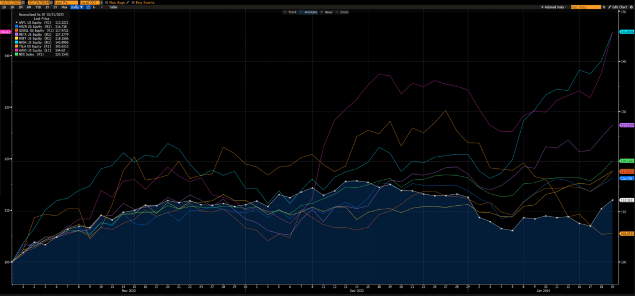Click the collapse double-arrow icon beside Add Data
635x296 pixels.
tap(604, 7)
